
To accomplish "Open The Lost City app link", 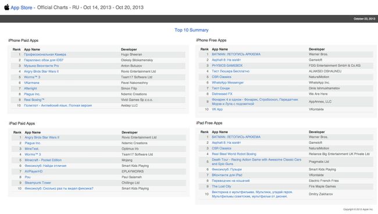I will coord(222,186).
